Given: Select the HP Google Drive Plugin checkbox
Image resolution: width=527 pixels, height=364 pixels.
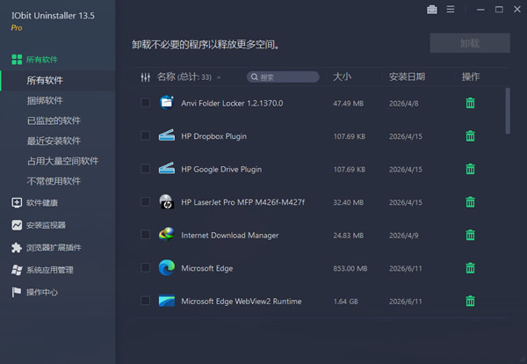Looking at the screenshot, I should (x=145, y=169).
